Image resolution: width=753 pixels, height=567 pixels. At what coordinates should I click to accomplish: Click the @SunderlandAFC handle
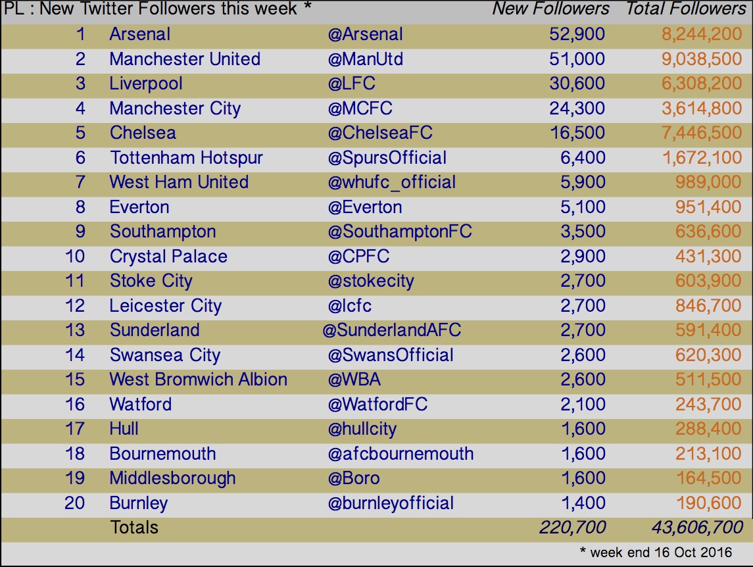[391, 330]
